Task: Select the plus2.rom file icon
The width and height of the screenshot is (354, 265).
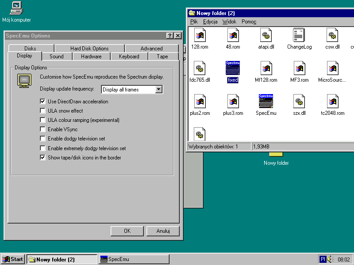Action: tap(200, 101)
